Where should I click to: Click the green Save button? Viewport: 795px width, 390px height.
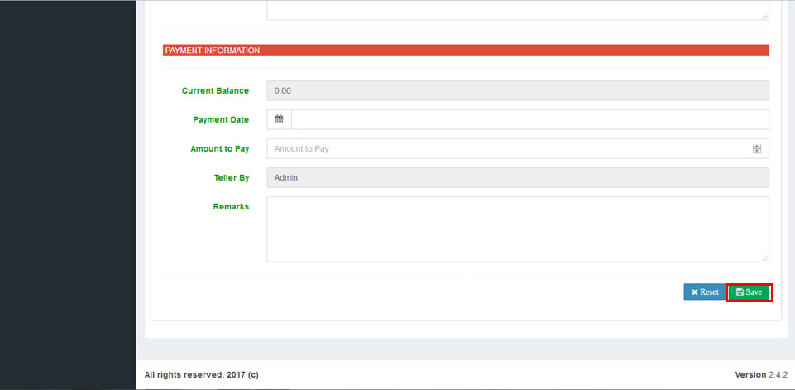pyautogui.click(x=749, y=292)
